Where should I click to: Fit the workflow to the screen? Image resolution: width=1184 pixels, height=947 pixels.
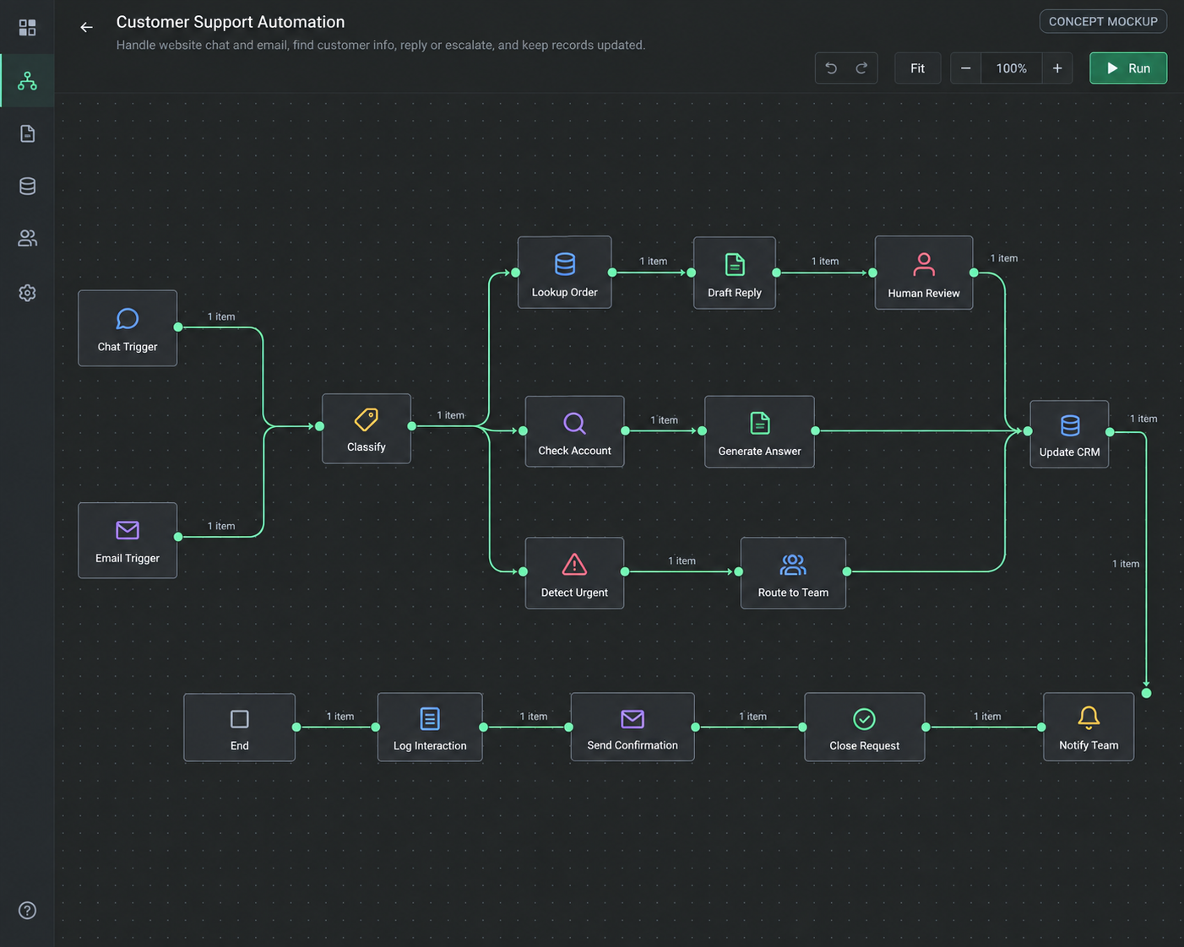(917, 68)
